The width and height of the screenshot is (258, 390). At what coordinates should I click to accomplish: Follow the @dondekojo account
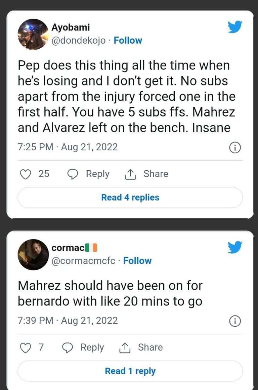pos(128,41)
